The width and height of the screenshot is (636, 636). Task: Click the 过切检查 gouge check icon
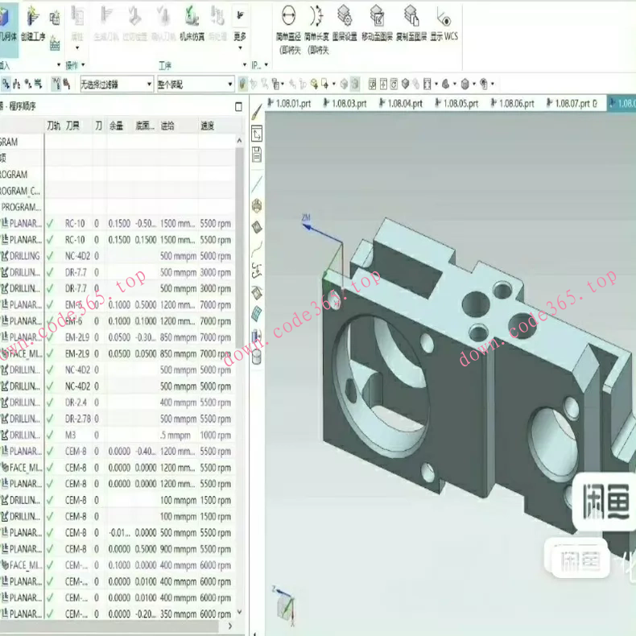pyautogui.click(x=134, y=24)
